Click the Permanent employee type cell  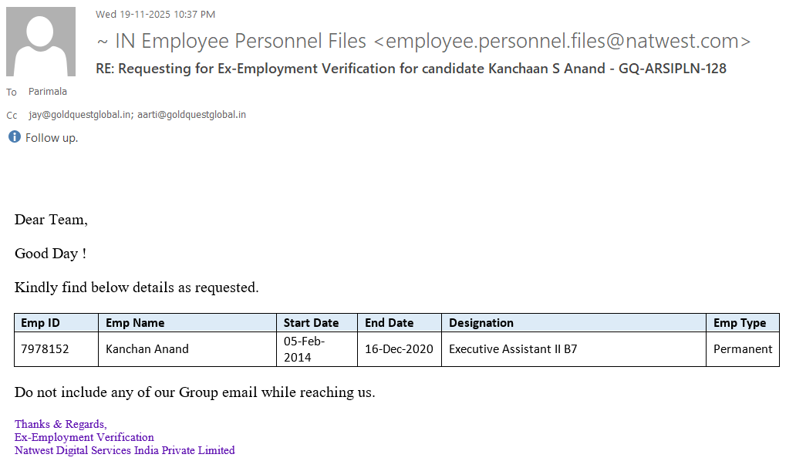[742, 349]
